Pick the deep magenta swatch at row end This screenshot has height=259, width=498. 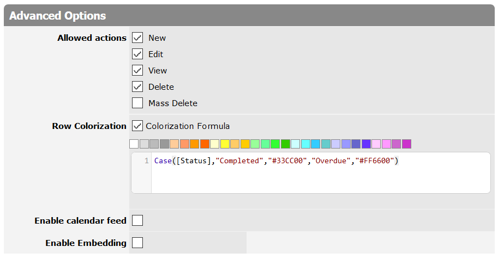point(406,144)
